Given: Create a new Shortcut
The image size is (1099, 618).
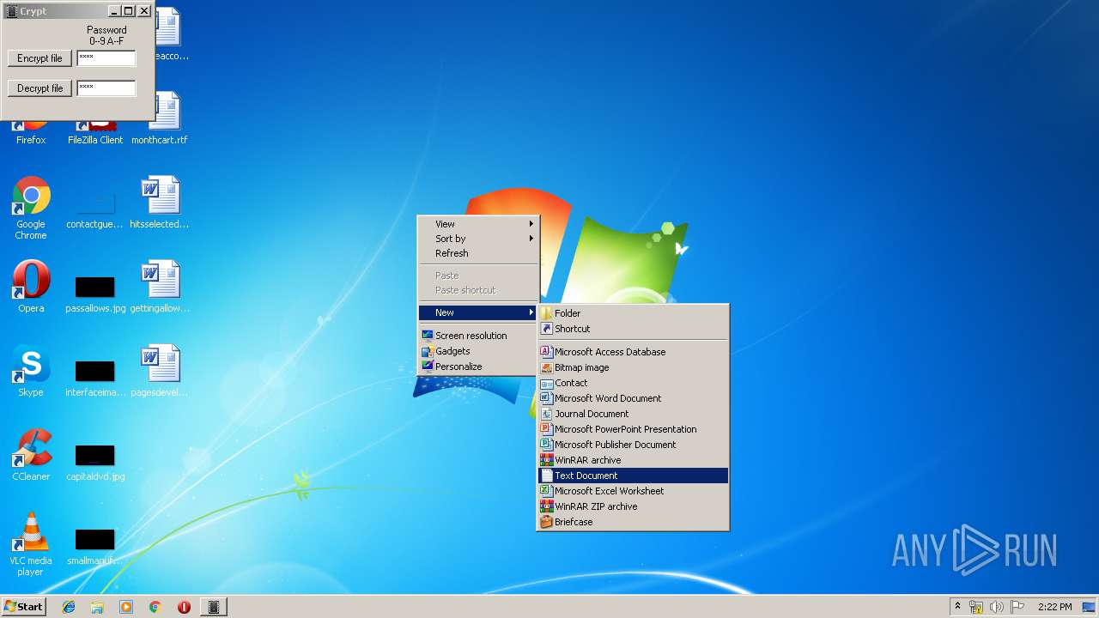Looking at the screenshot, I should 633,329.
